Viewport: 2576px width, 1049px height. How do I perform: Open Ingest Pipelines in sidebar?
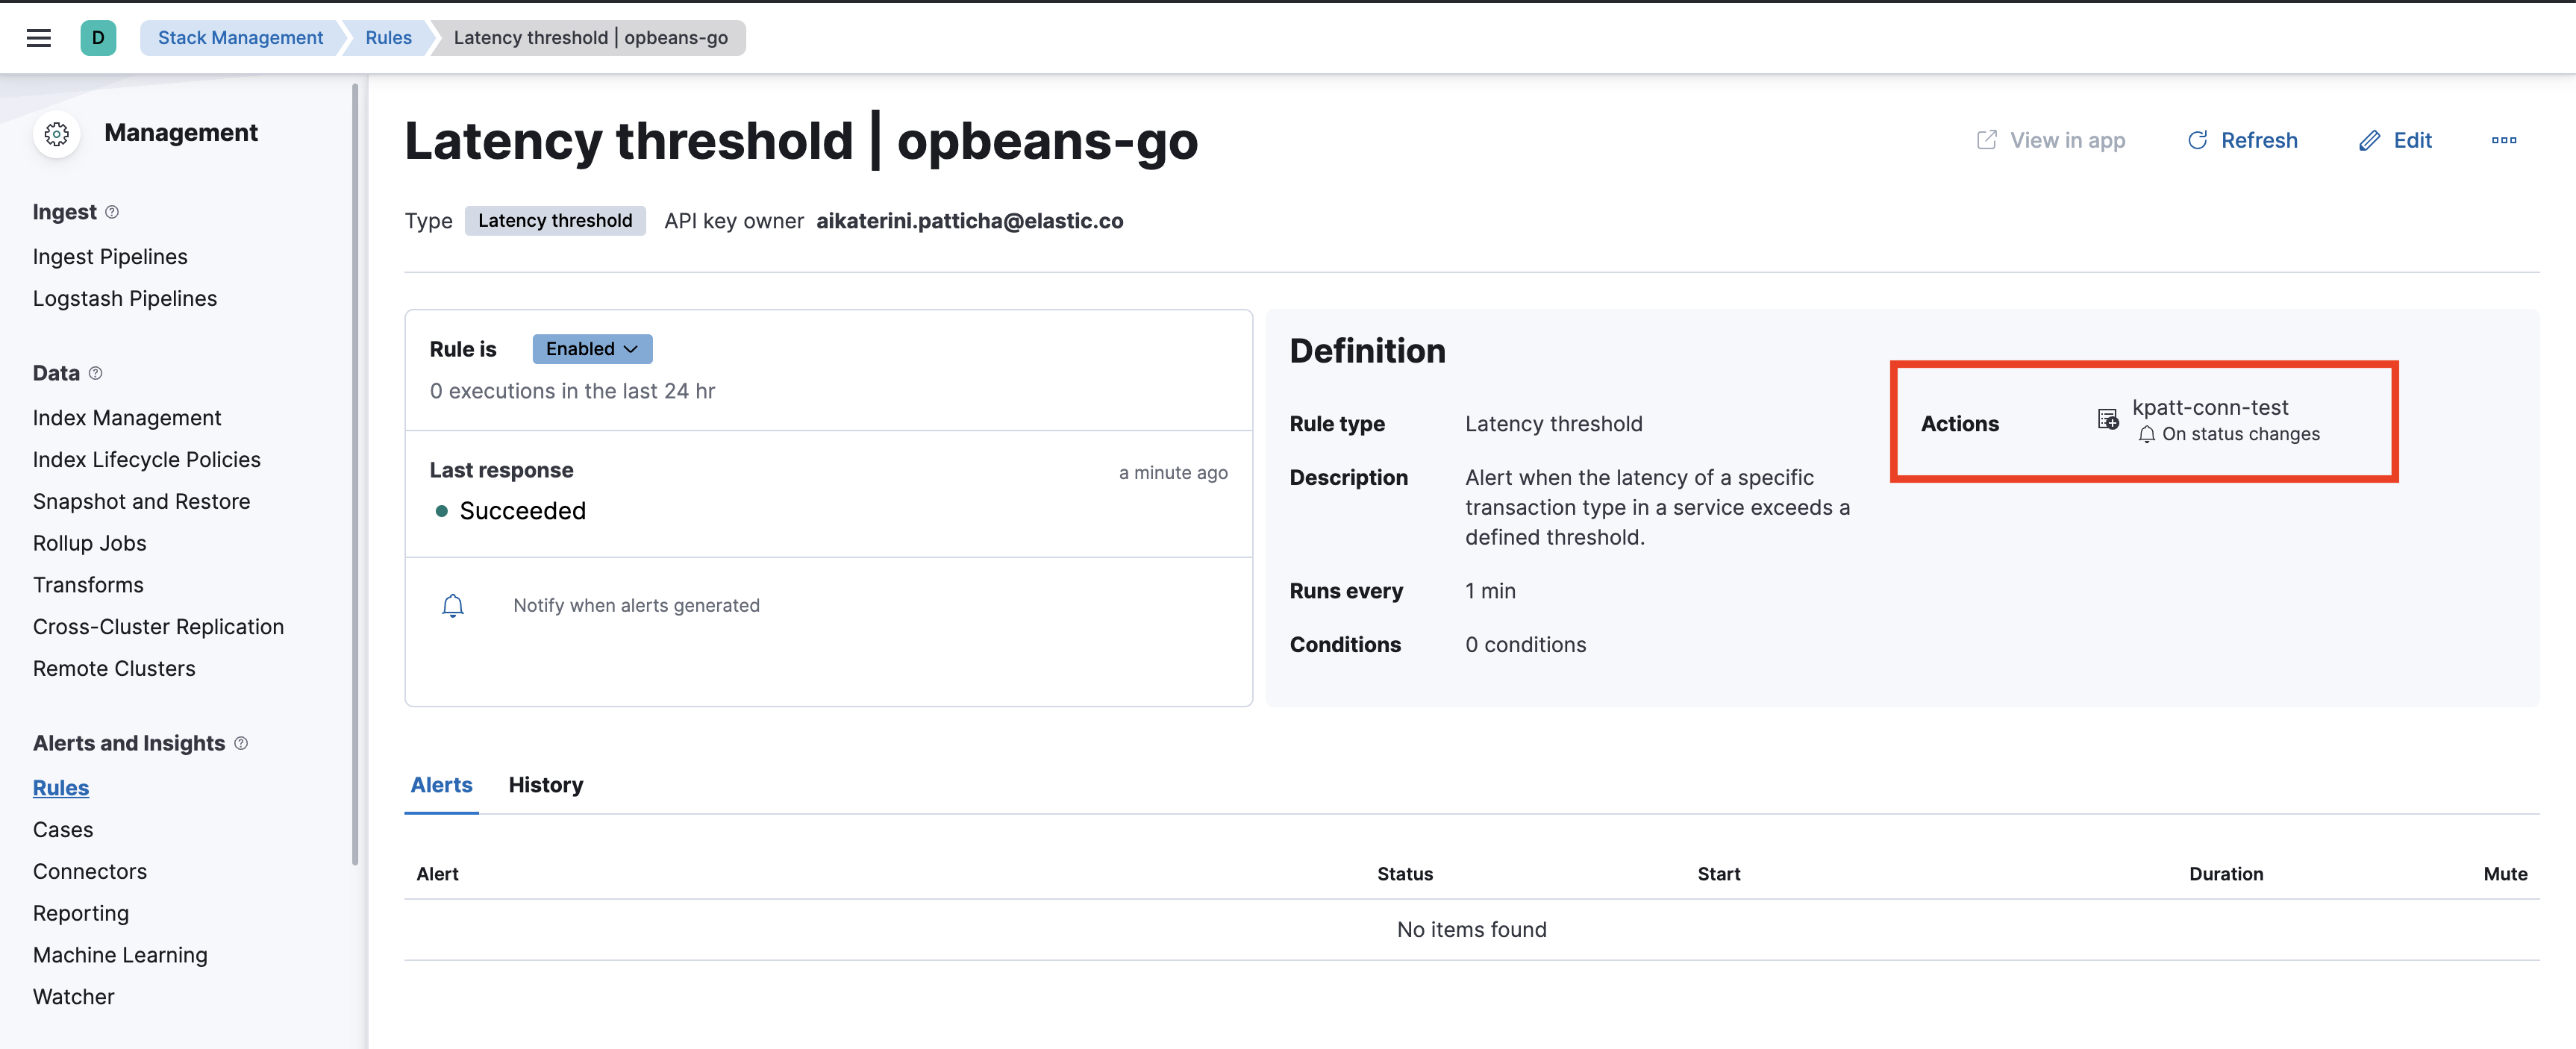point(110,257)
